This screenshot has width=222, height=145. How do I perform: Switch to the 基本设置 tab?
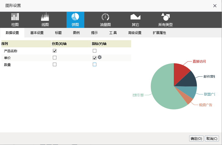click(x=37, y=33)
